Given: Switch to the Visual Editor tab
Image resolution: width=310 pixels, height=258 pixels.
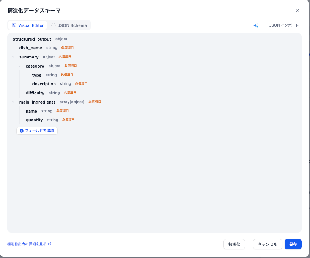Looking at the screenshot, I should (x=28, y=25).
